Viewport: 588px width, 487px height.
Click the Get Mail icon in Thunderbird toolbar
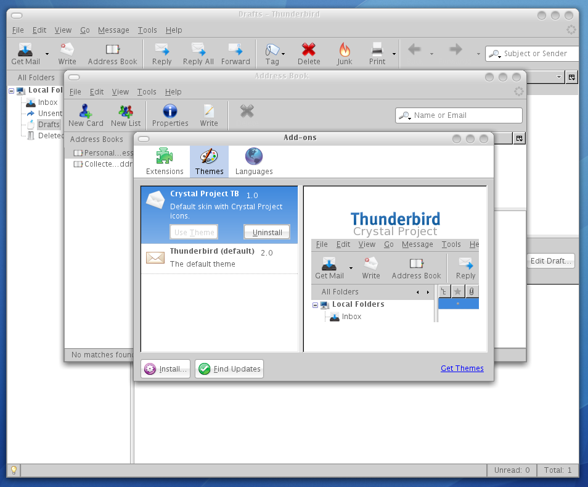(25, 54)
